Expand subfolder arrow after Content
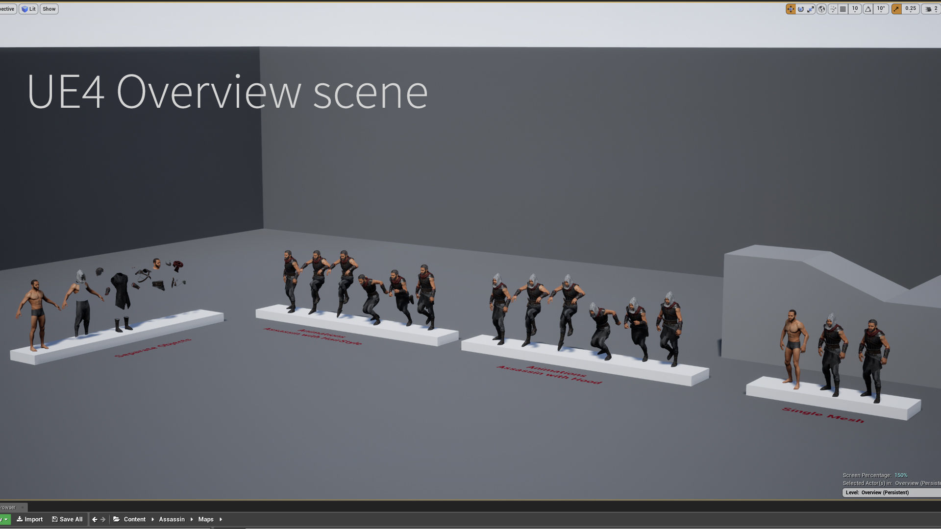 (152, 519)
